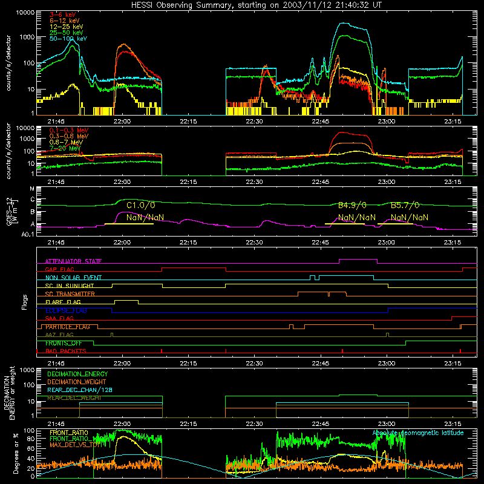The image size is (484, 484).
Task: Select the SC_IN_SUNLIGHT flag label
Action: pyautogui.click(x=70, y=286)
